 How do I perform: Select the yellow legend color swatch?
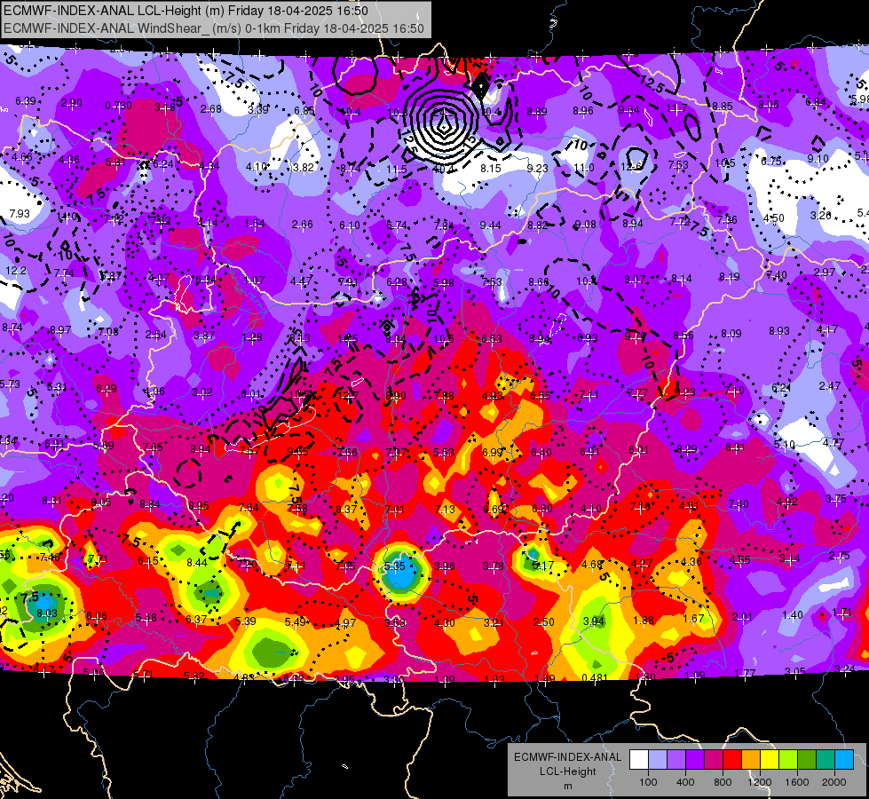770,760
